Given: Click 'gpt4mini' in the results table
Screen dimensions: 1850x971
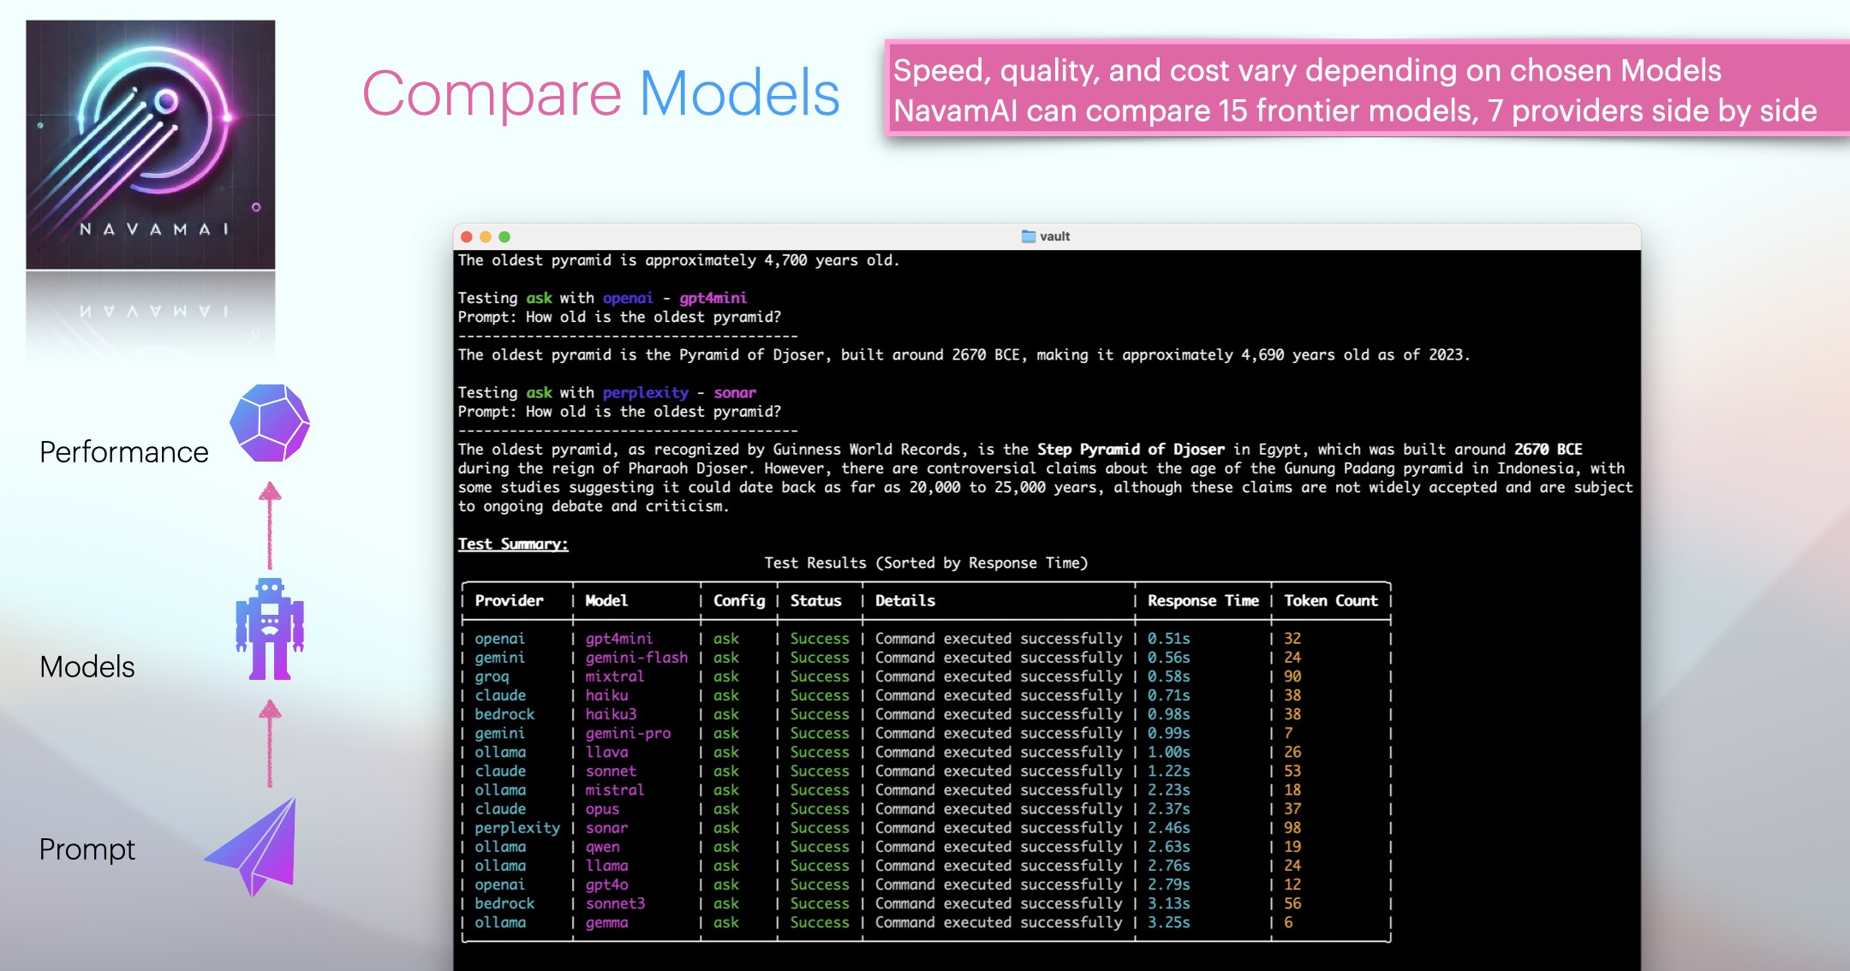Looking at the screenshot, I should (x=619, y=639).
